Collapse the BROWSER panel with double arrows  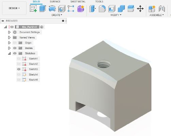point(3,21)
